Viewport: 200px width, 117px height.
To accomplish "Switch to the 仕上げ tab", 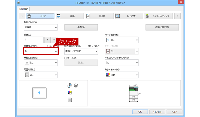I will (x=99, y=16).
